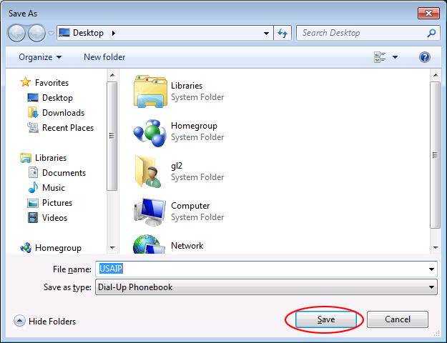447x343 pixels.
Task: Click navigation pane scroll up arrow
Action: (112, 75)
